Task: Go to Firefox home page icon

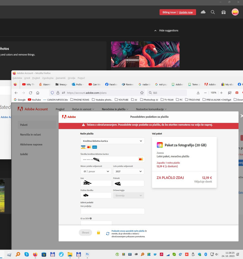Action: point(38,93)
